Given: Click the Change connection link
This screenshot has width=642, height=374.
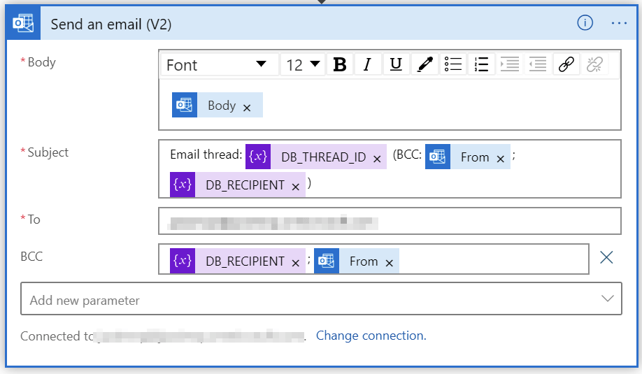Looking at the screenshot, I should (371, 336).
